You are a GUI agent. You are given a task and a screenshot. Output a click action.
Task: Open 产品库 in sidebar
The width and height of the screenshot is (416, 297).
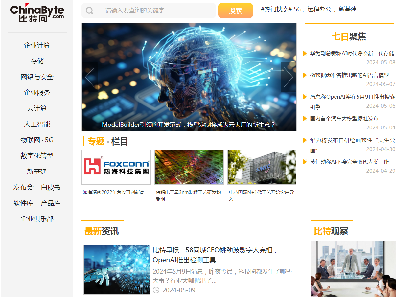[x=51, y=203]
